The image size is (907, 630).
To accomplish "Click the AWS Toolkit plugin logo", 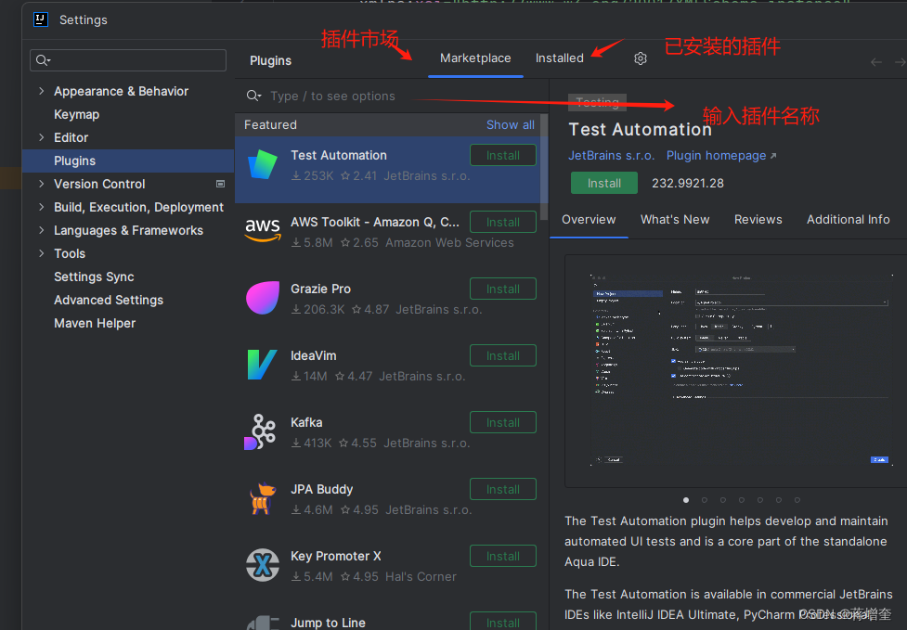I will click(x=263, y=231).
